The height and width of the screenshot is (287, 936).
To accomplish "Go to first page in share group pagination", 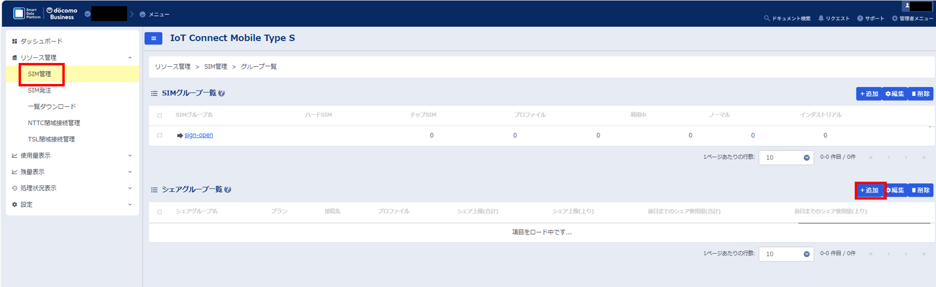I will (x=871, y=254).
